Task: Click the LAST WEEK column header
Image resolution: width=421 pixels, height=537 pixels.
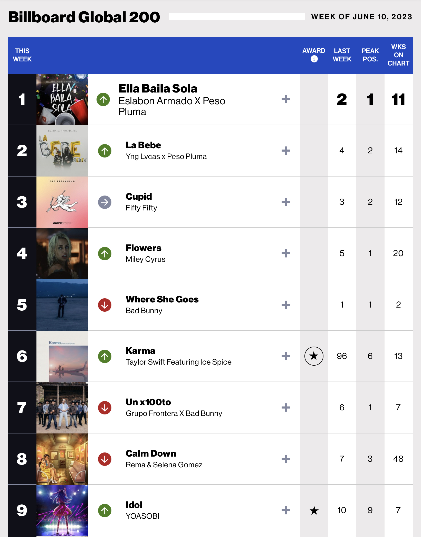Action: [342, 55]
